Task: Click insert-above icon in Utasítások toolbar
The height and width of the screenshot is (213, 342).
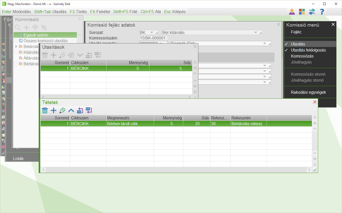Action: click(89, 55)
